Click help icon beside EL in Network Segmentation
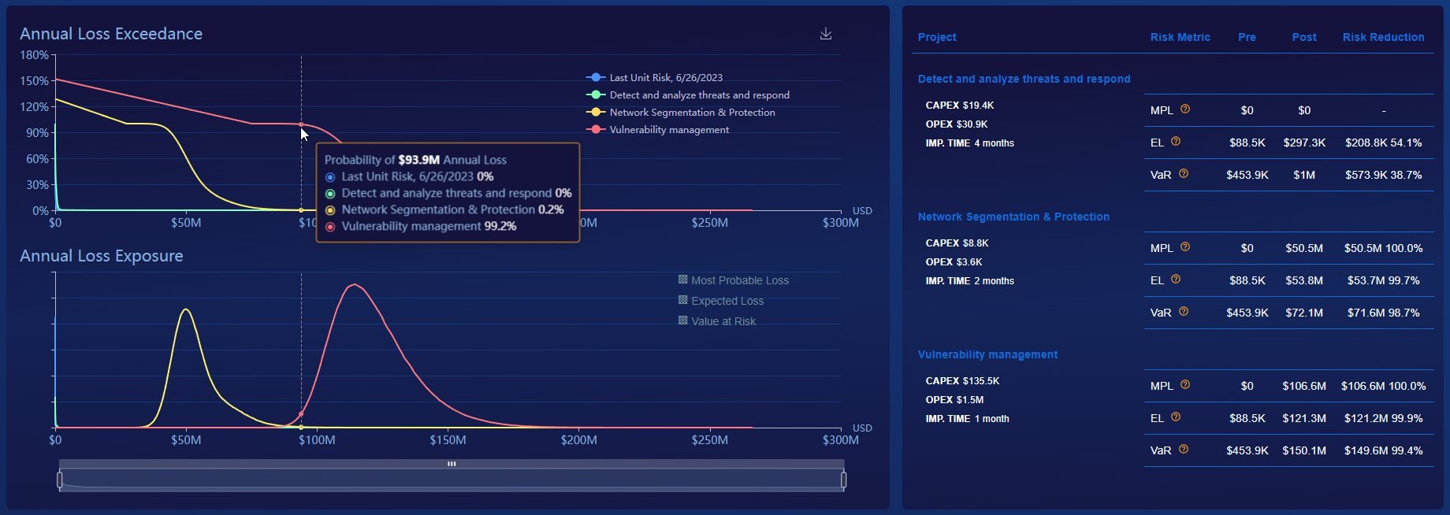This screenshot has height=515, width=1450. 1176,280
